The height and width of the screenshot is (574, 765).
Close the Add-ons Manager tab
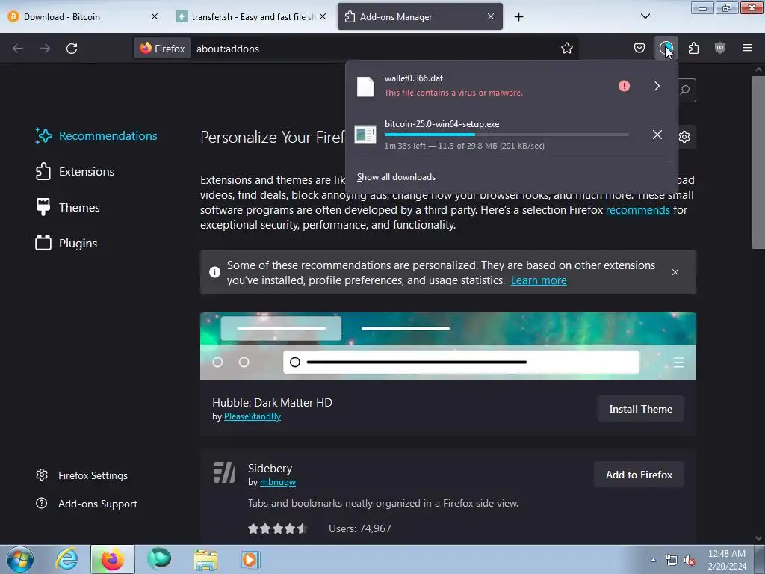pyautogui.click(x=491, y=16)
